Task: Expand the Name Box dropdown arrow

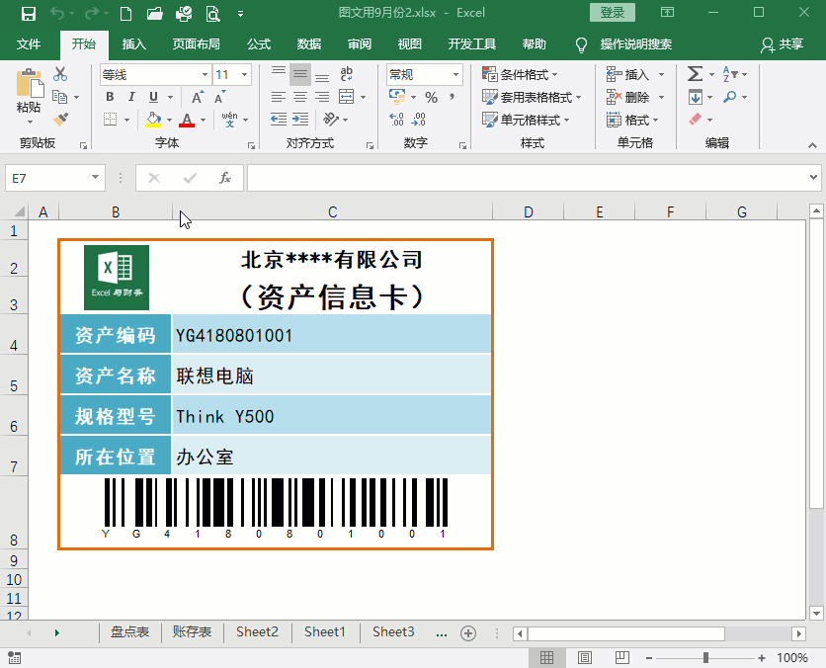Action: (96, 178)
